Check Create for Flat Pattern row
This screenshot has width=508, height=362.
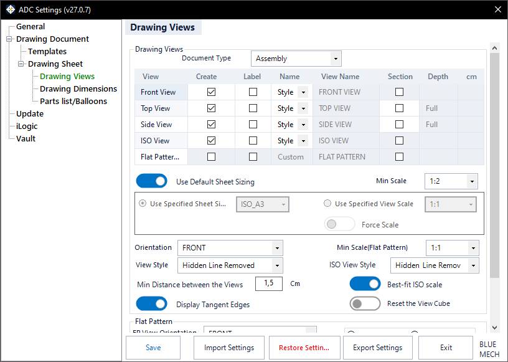211,157
